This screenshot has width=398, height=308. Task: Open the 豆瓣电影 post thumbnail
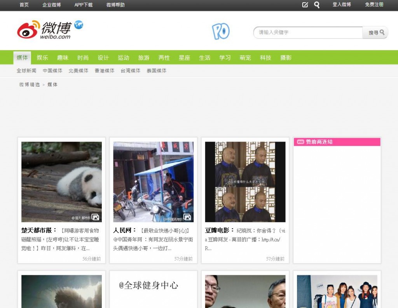click(x=245, y=182)
